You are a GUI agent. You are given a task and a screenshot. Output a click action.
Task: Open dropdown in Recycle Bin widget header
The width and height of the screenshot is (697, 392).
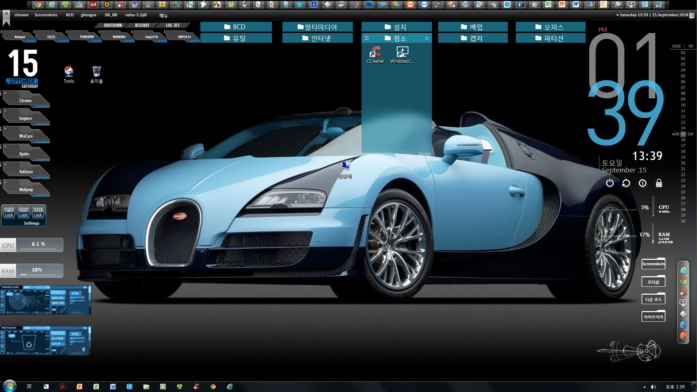pos(48,328)
